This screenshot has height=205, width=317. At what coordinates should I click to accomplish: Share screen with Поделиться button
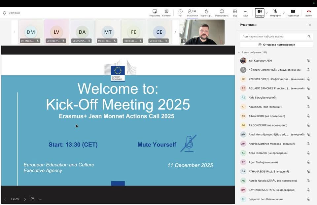(x=293, y=13)
